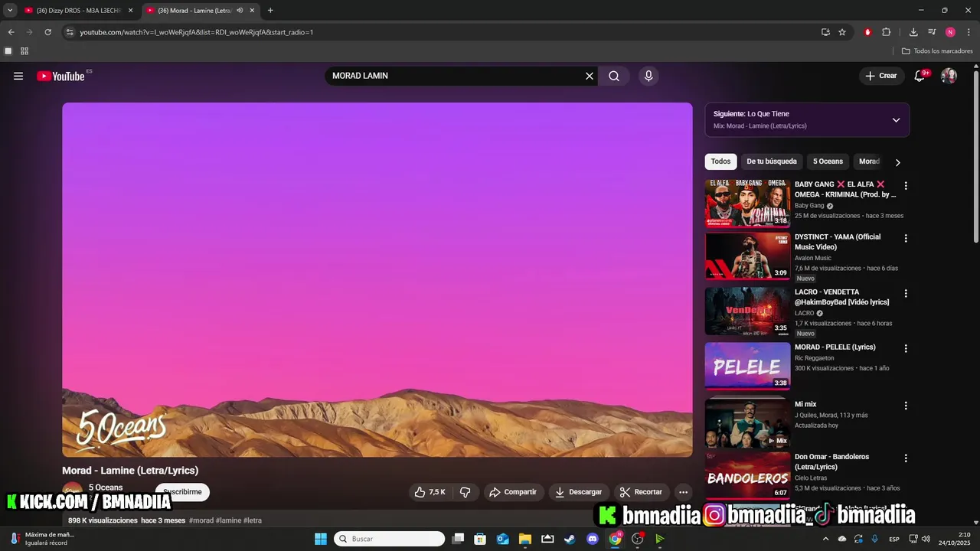Open the YouTube notifications bell

(920, 76)
